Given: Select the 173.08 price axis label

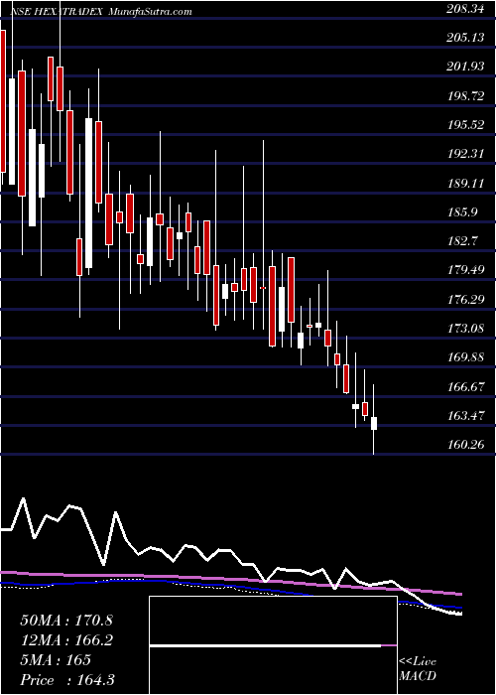Looking at the screenshot, I should [465, 329].
